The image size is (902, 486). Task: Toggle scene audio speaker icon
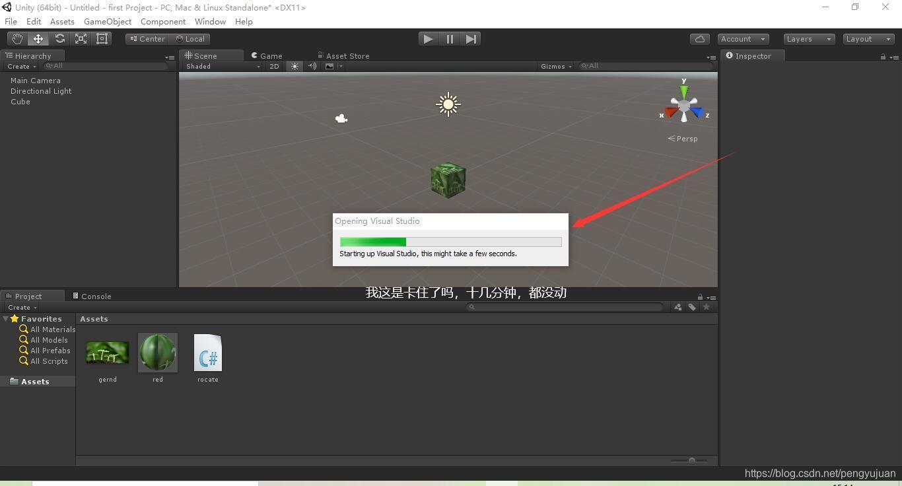[312, 66]
